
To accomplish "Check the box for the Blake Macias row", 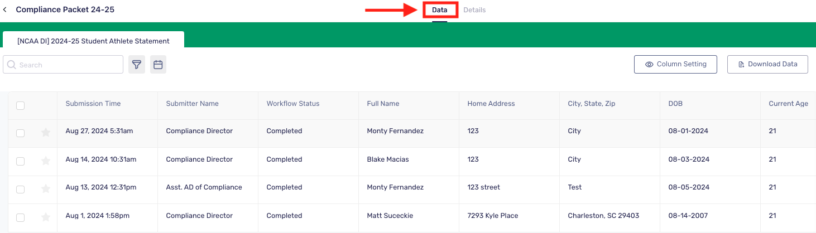I will 21,161.
